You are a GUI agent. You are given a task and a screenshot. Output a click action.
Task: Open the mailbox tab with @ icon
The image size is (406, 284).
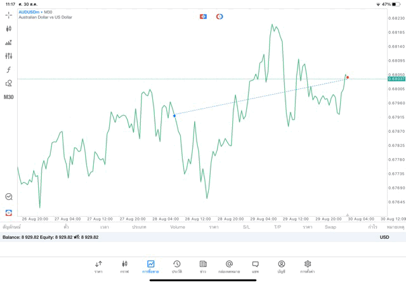[229, 266]
